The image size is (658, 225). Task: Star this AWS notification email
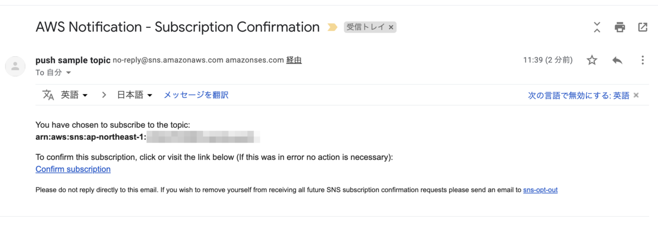click(x=592, y=60)
